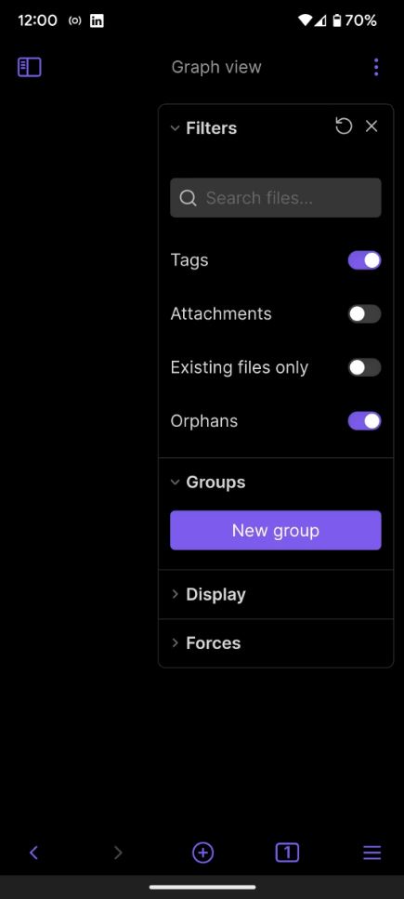Close the graph settings panel

click(371, 126)
